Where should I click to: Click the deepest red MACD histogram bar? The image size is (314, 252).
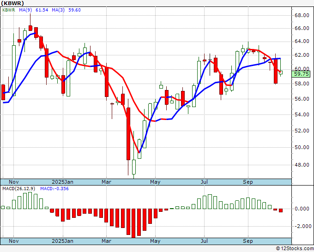click(x=133, y=223)
